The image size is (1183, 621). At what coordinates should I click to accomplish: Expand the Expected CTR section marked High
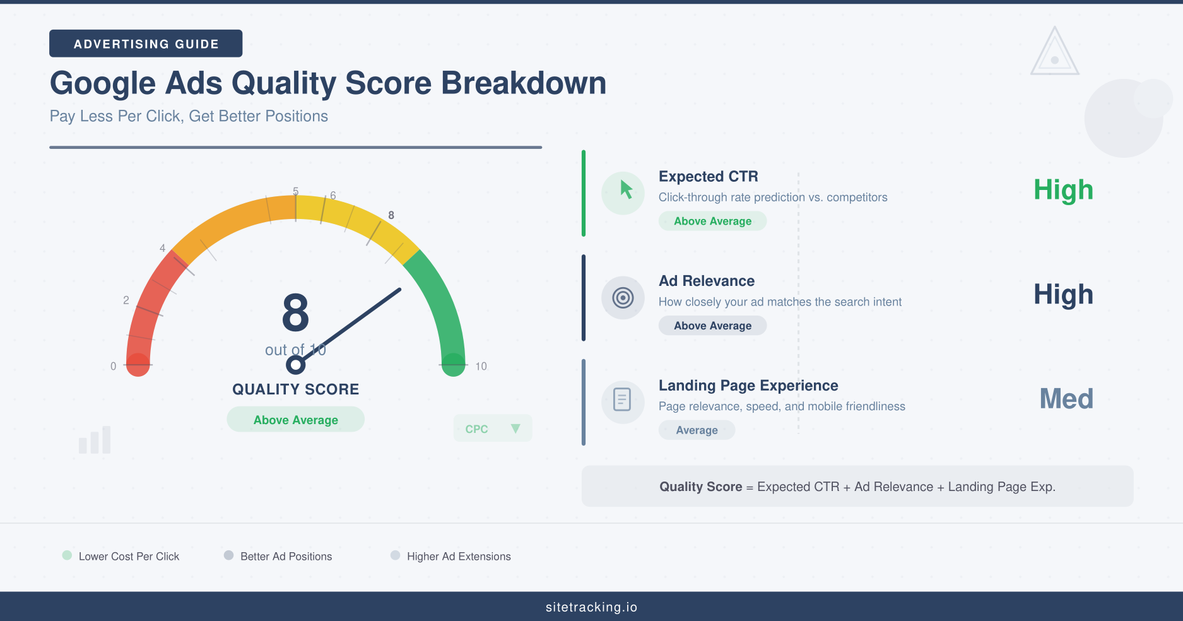point(1063,190)
